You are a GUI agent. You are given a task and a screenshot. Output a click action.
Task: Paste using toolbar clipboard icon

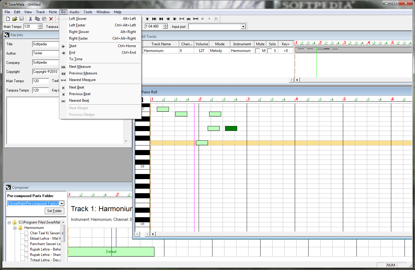44,19
